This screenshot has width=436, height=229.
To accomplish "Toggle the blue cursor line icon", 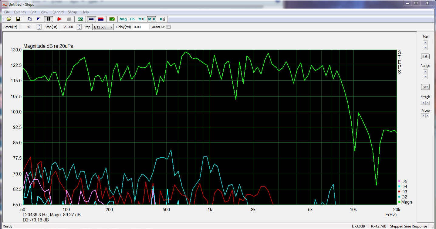I will point(91,19).
